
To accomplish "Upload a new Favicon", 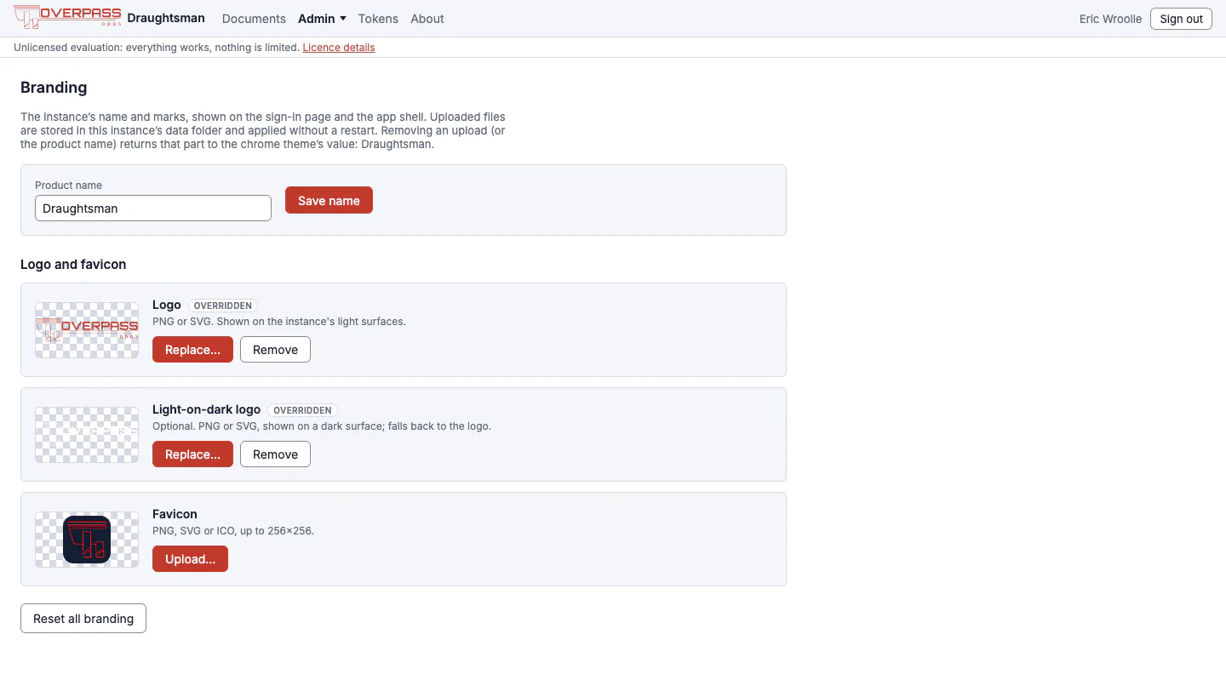I will coord(190,559).
